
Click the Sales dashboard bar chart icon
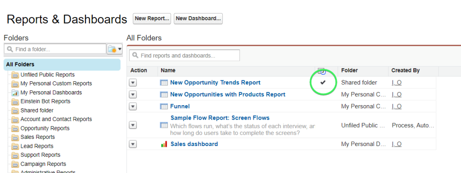tap(164, 144)
